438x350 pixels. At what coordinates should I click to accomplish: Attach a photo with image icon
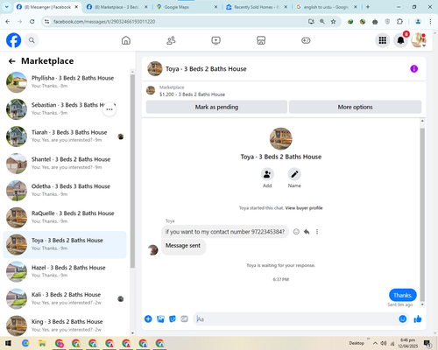[160, 318]
